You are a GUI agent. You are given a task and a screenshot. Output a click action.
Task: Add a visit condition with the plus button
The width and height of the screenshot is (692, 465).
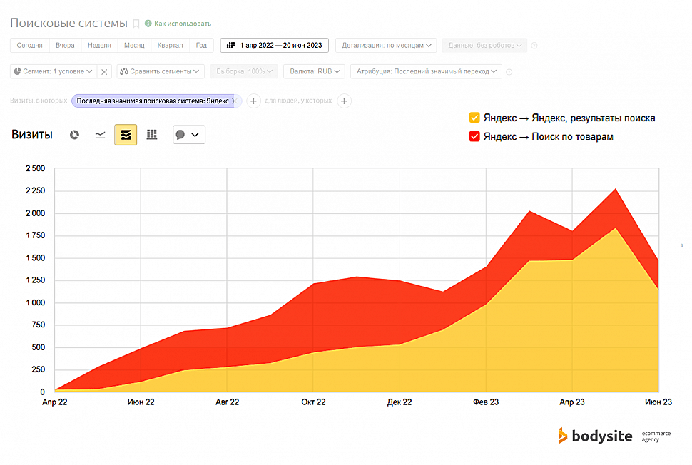point(253,101)
